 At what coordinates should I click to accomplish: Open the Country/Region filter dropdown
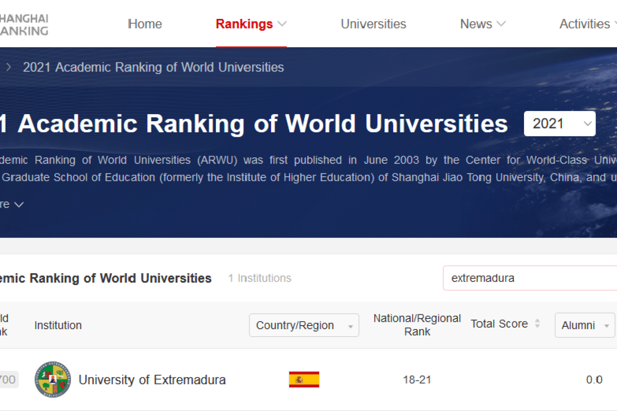[304, 325]
